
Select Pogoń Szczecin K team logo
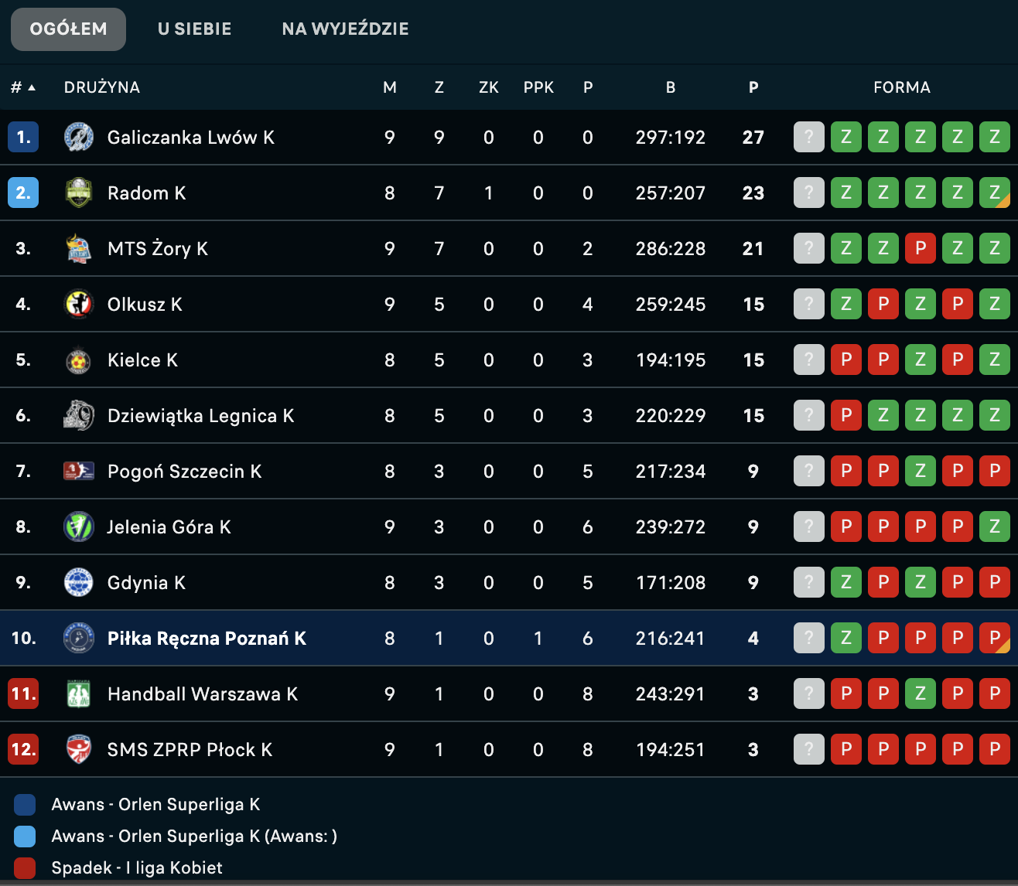click(79, 471)
